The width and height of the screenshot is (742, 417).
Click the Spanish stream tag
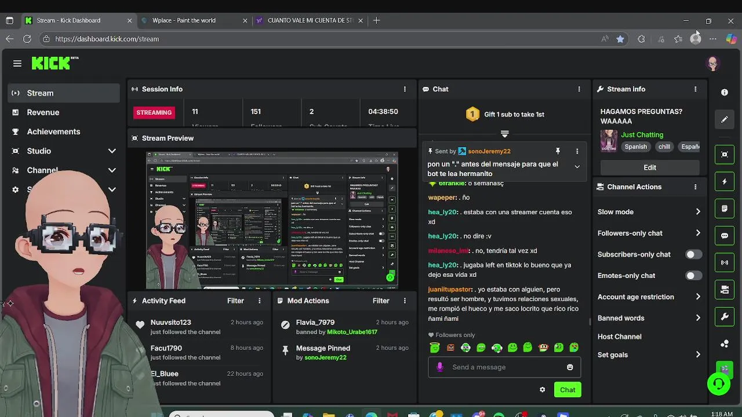point(635,147)
